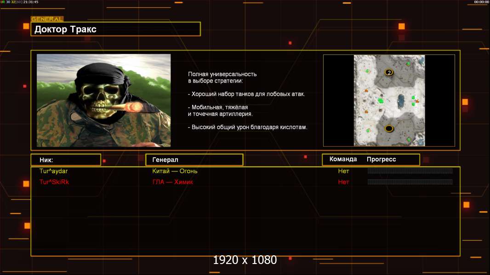490x275 pixels.
Task: Click the empty start position marker on minimap
Action: [389, 128]
